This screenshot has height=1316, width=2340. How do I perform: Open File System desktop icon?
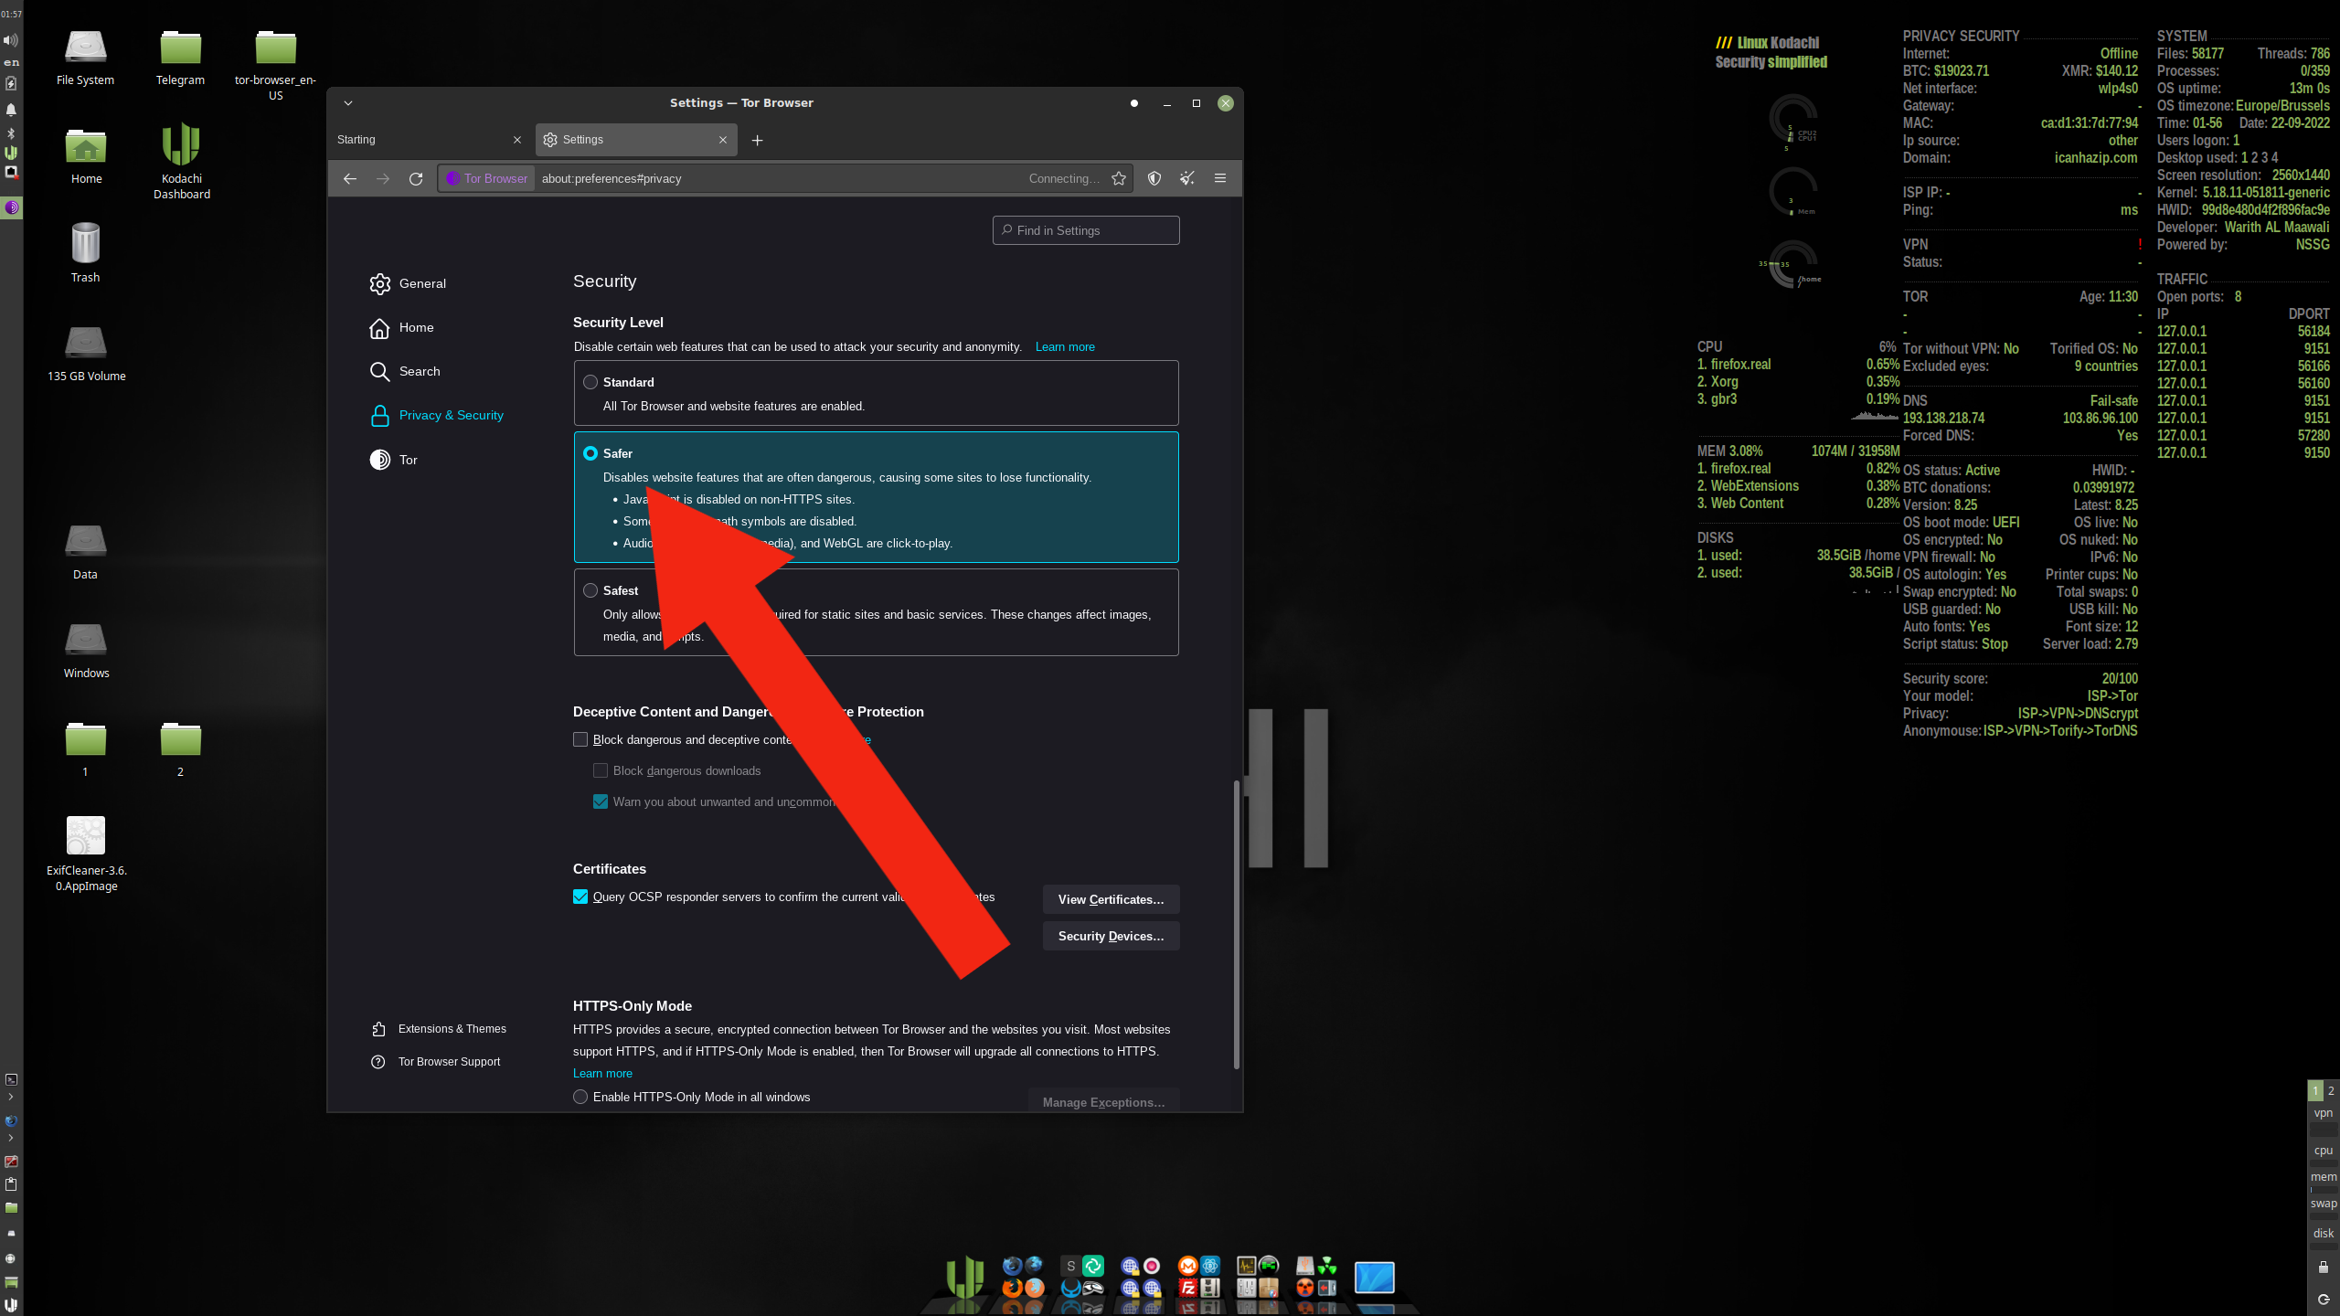click(85, 58)
